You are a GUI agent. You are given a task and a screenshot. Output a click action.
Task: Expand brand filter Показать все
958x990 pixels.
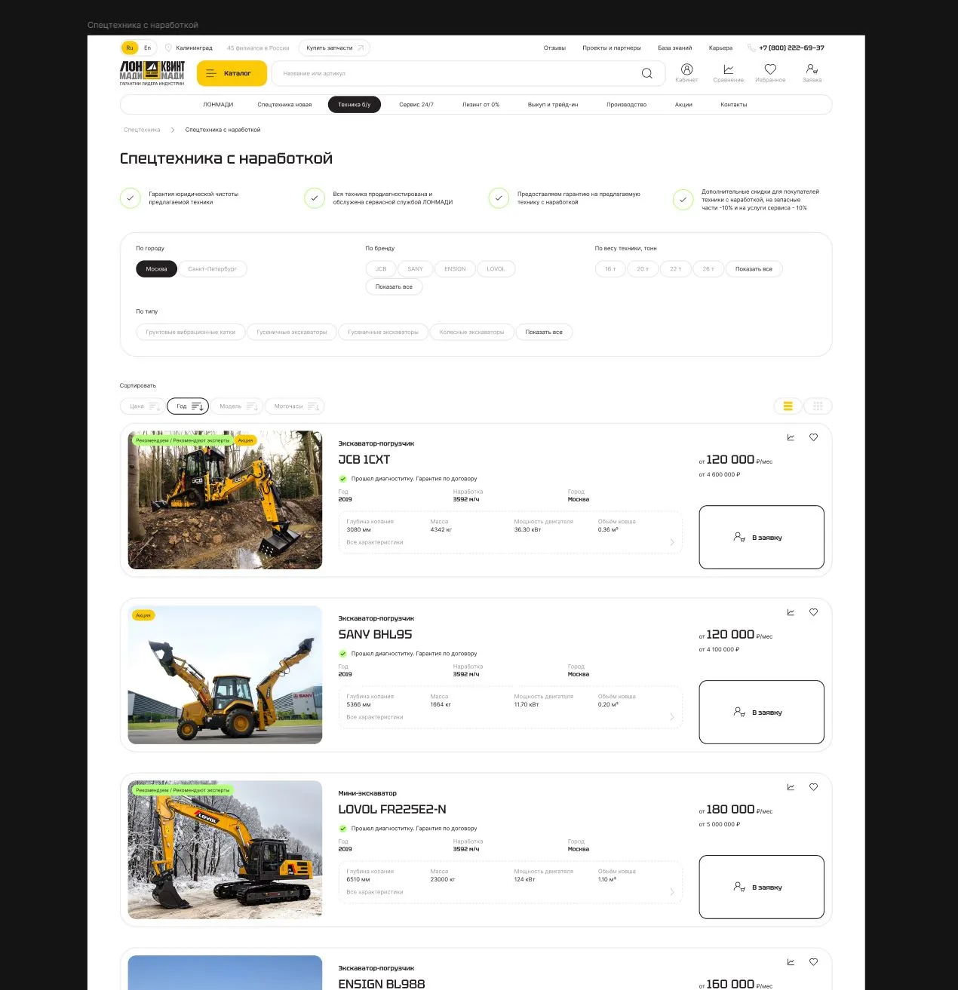394,287
